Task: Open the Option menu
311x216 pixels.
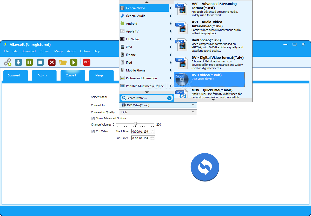Action: point(85,51)
